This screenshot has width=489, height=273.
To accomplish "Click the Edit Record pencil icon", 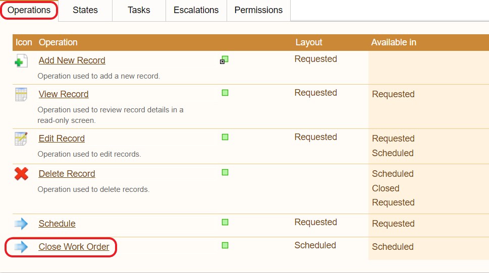I will pos(21,139).
